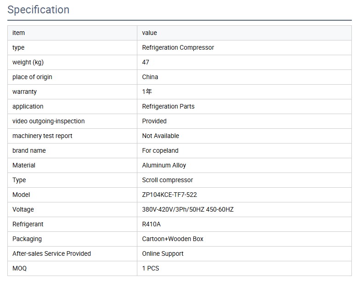Image resolution: width=356 pixels, height=282 pixels.
Task: Select the weight value 47
Action: tap(146, 62)
